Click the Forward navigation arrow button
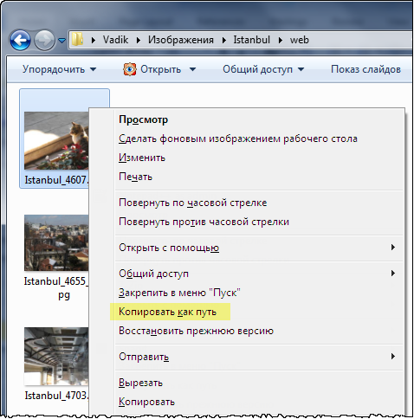 (x=44, y=40)
